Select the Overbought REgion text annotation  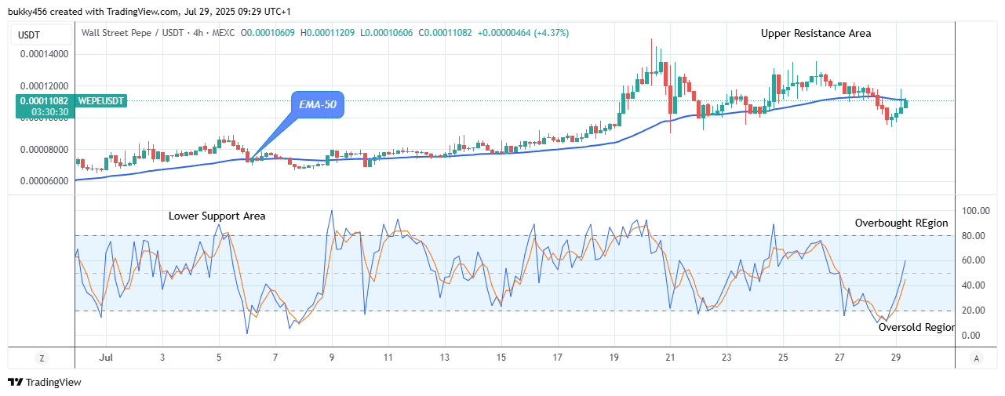click(901, 223)
